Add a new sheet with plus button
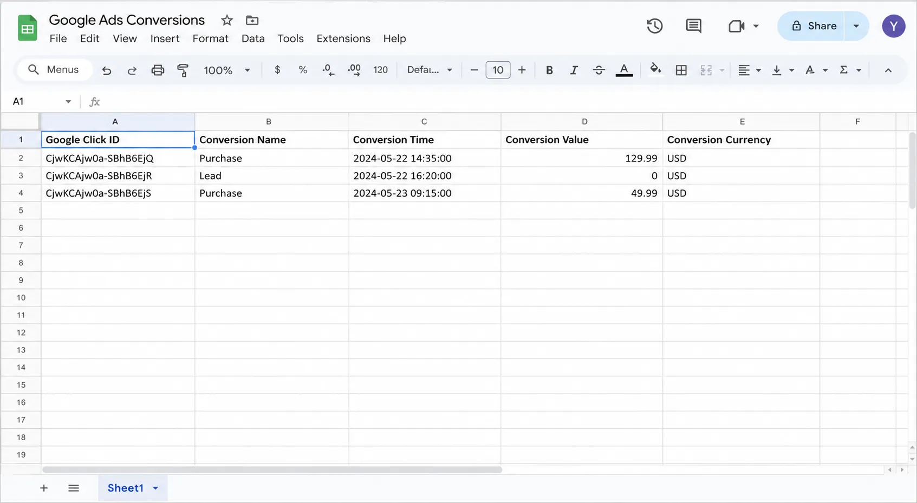The height and width of the screenshot is (503, 917). [x=44, y=488]
